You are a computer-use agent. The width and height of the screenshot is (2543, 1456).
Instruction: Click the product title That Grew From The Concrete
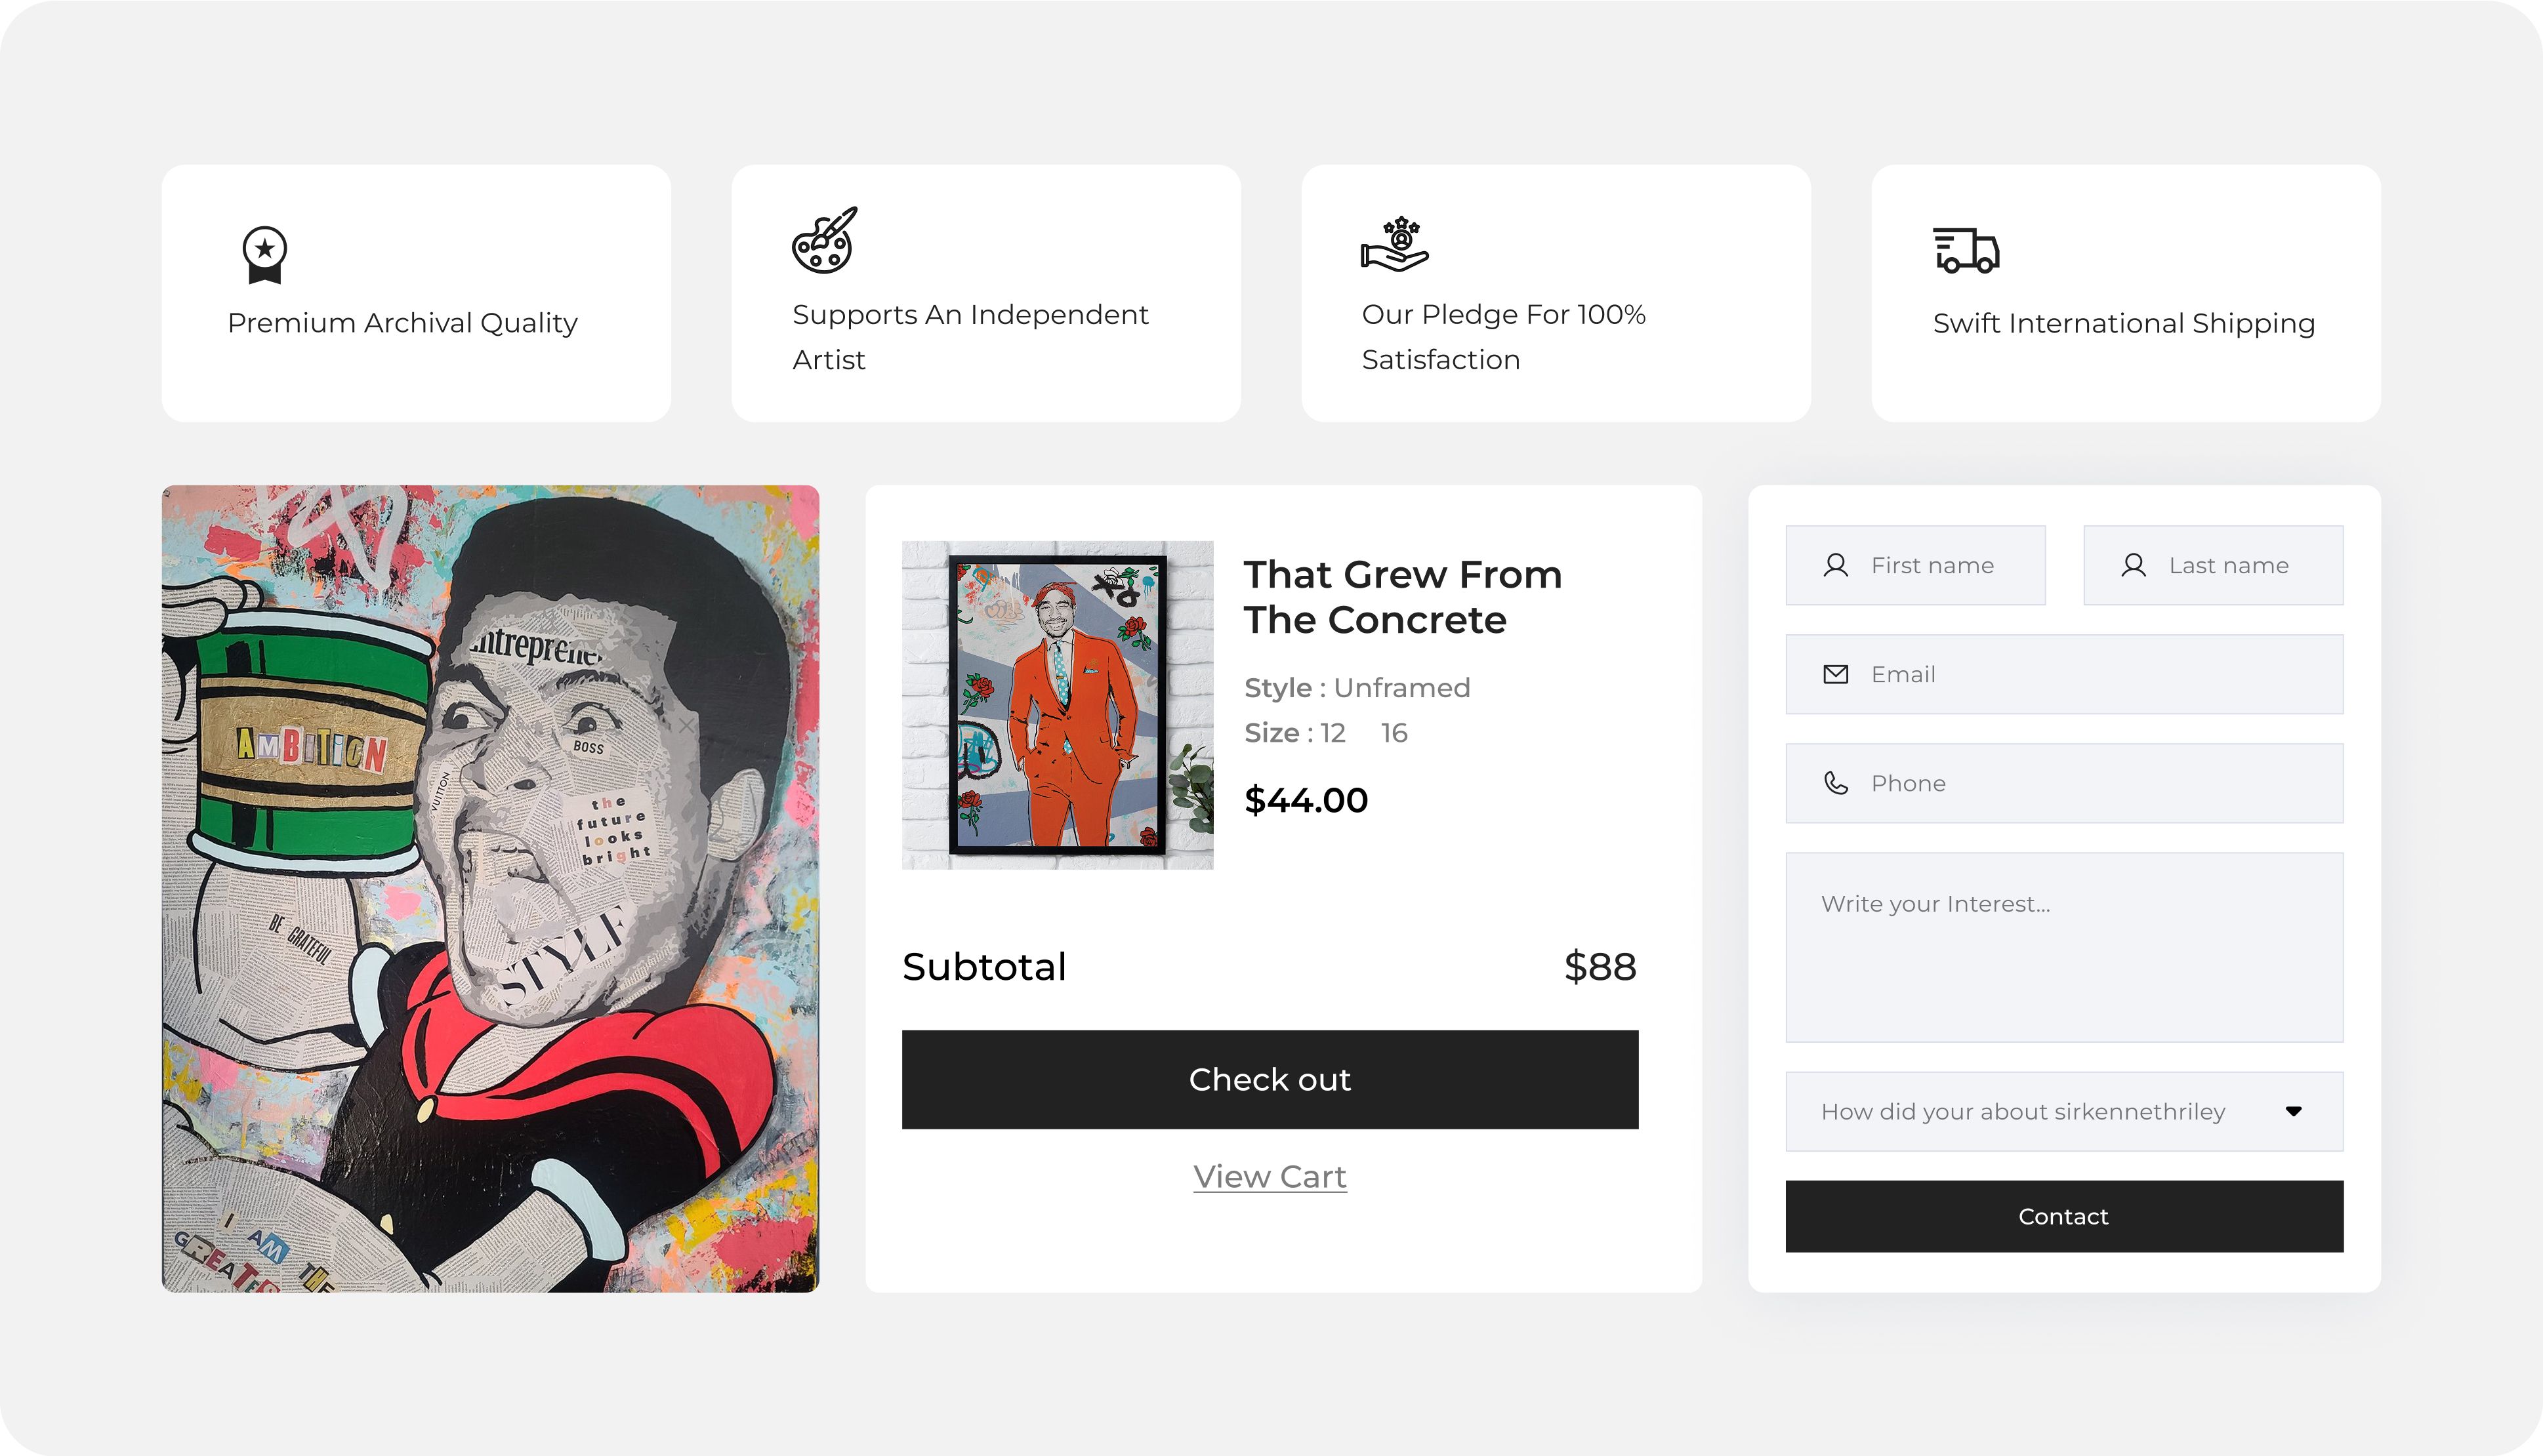[1401, 597]
